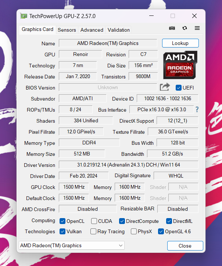
Task: Click the Driver Version value 31.0.21912.14
Action: (x=128, y=165)
